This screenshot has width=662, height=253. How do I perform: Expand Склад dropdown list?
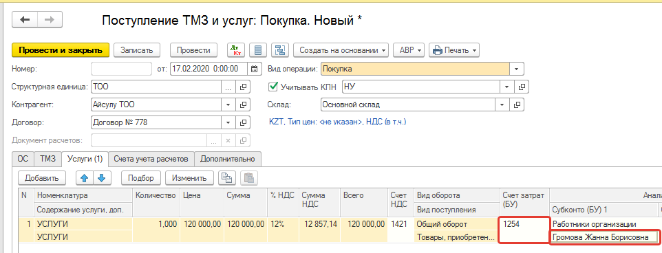click(502, 104)
